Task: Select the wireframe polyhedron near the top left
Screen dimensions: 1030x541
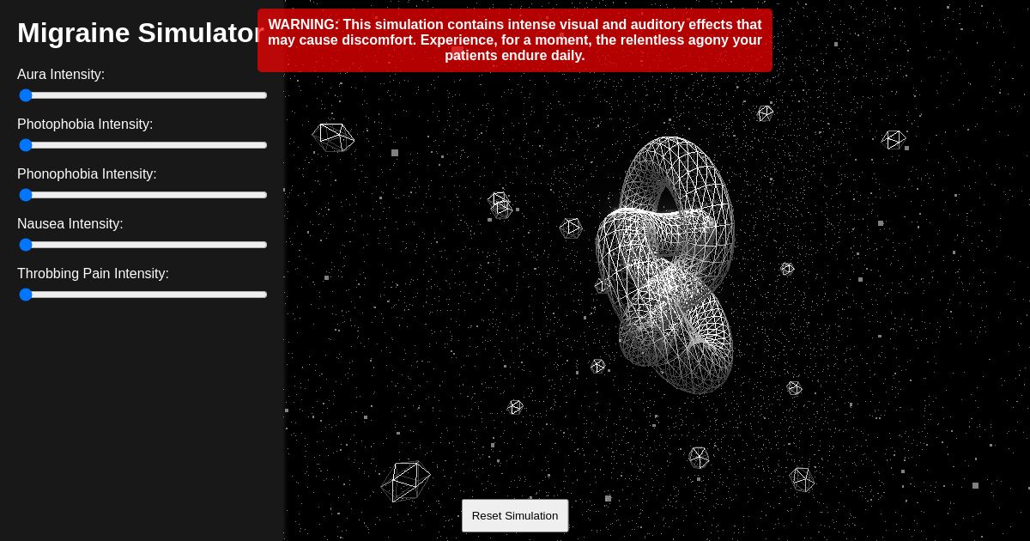Action: (335, 137)
